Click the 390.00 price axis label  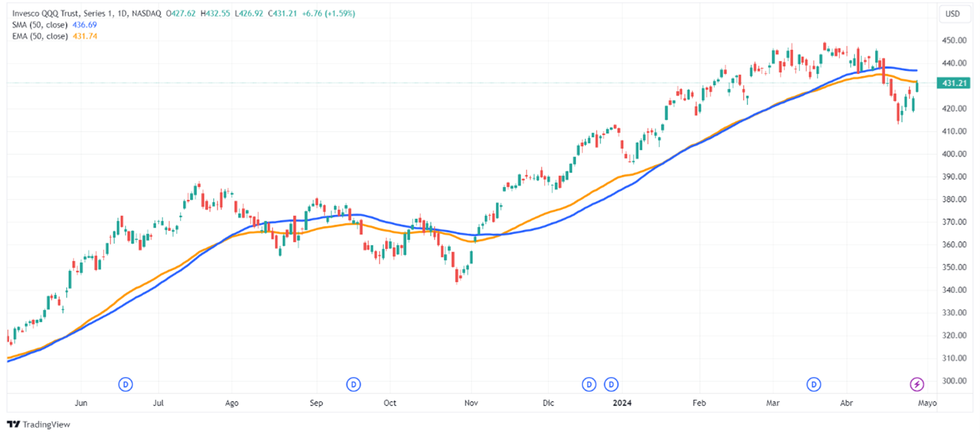pos(955,177)
